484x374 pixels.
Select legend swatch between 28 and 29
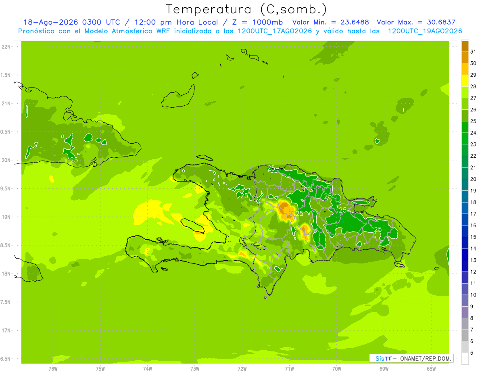[x=465, y=81]
